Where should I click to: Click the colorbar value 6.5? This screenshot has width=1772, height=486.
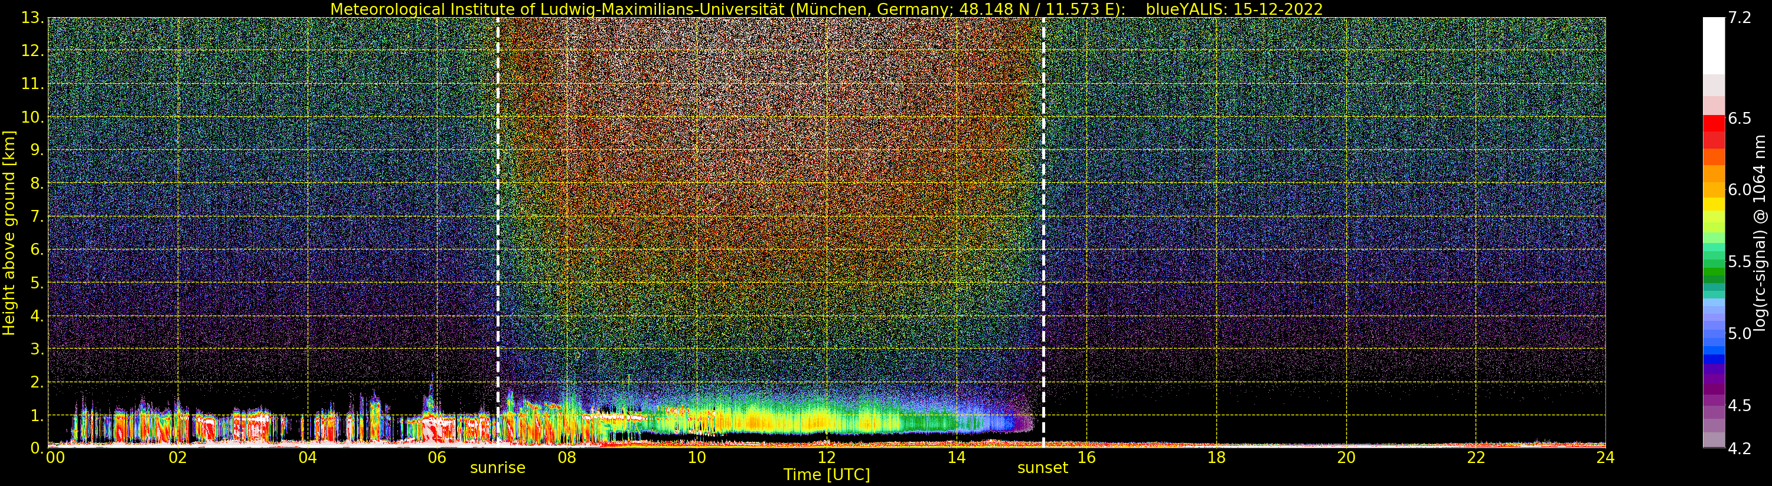click(x=1739, y=118)
